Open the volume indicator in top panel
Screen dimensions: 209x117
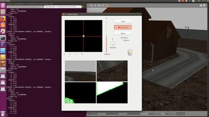pos(199,1)
